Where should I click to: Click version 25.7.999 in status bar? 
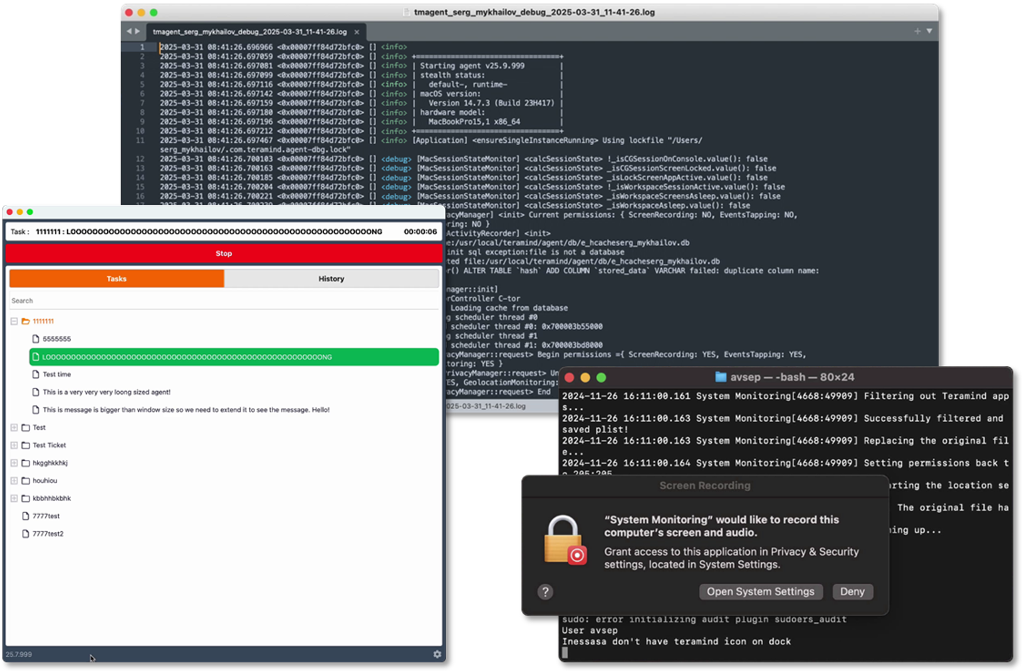pyautogui.click(x=19, y=655)
